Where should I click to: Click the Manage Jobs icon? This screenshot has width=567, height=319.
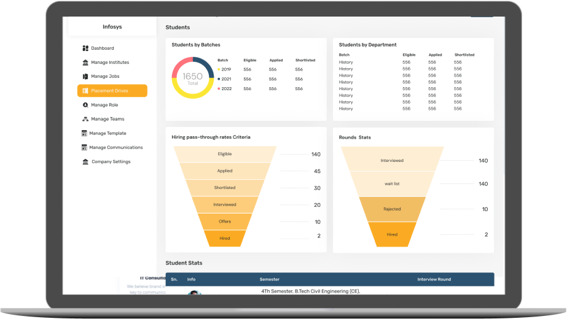point(85,77)
